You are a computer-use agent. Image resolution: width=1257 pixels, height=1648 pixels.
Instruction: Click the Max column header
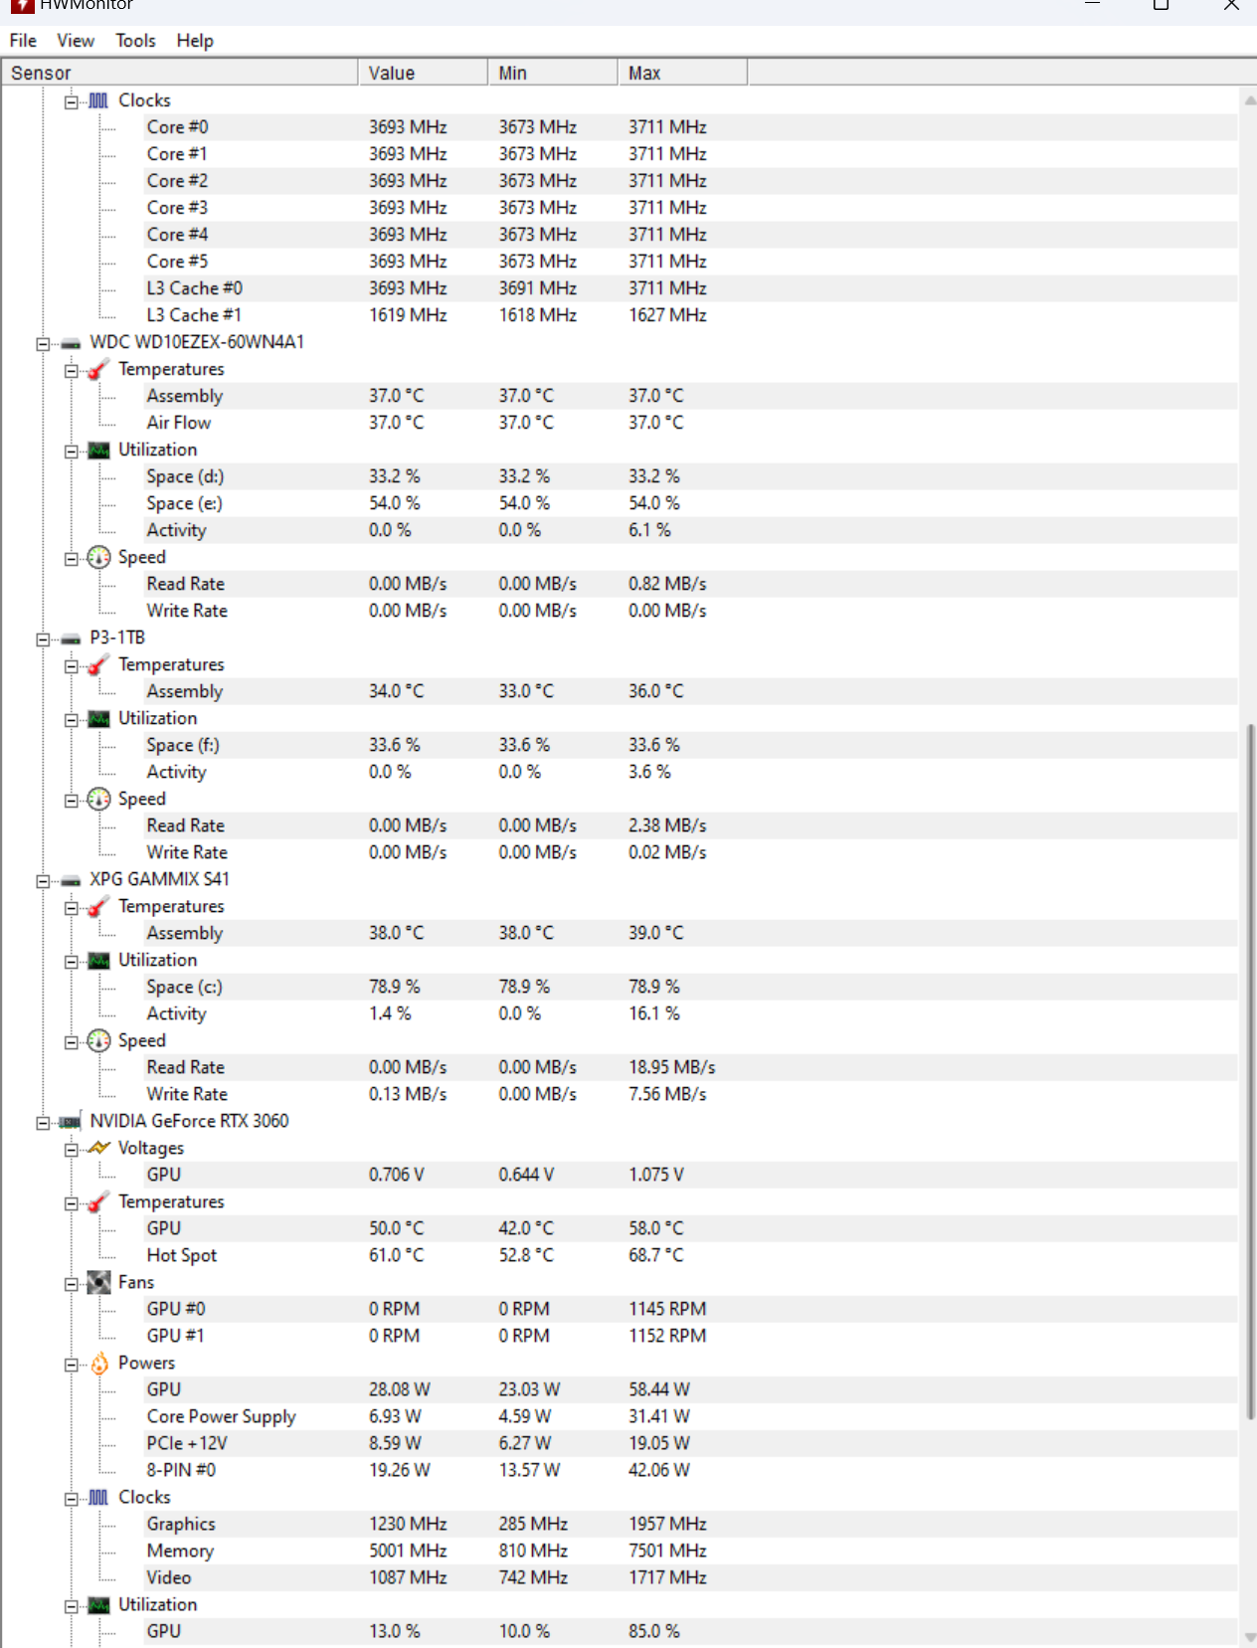[x=682, y=73]
